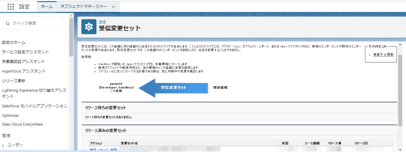Switch to the ホーム tab
This screenshot has height=152, width=406.
(x=47, y=7)
